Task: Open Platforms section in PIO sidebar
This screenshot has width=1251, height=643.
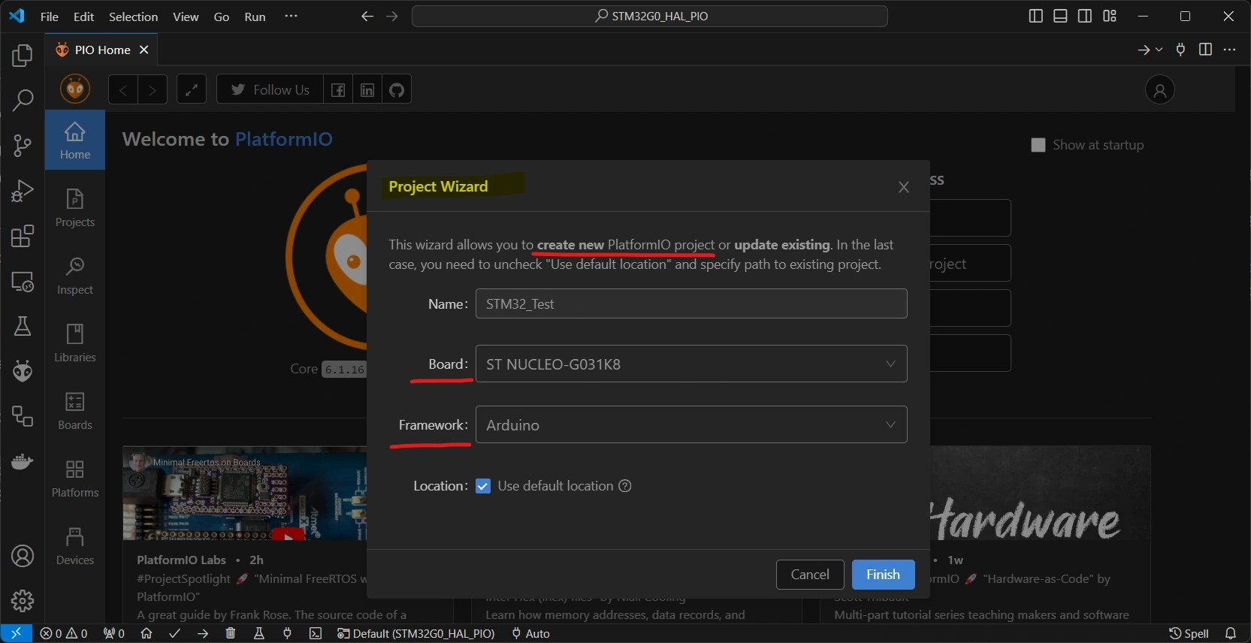Action: pyautogui.click(x=75, y=478)
